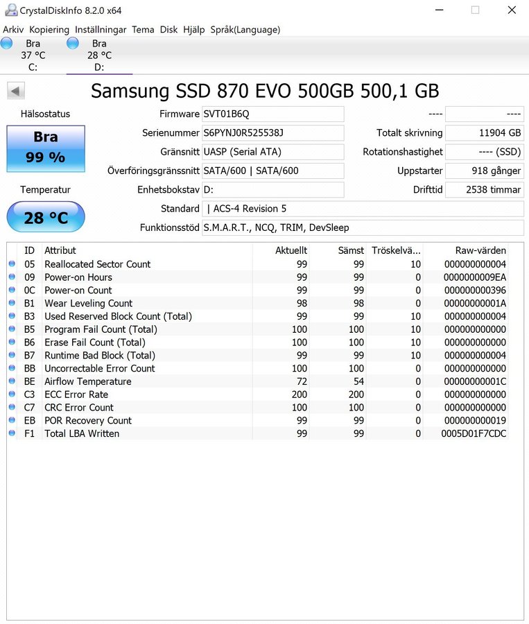This screenshot has height=624, width=529.
Task: Select the C: drive tab at 37 °C
Action: click(x=33, y=55)
